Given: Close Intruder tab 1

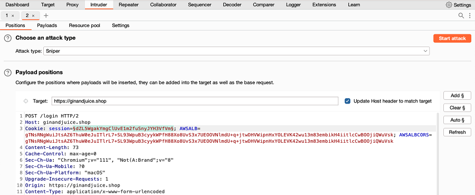Looking at the screenshot, I should [x=13, y=15].
